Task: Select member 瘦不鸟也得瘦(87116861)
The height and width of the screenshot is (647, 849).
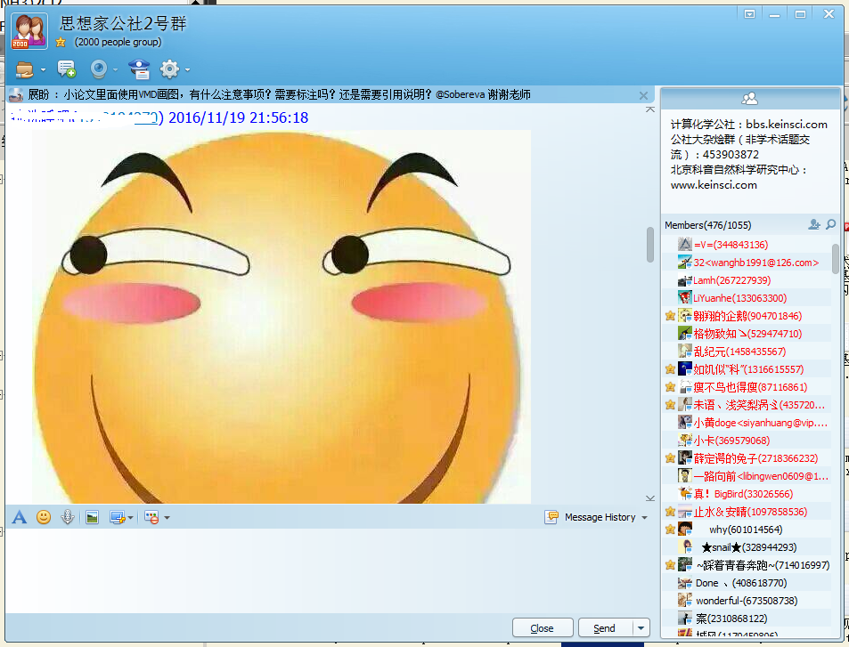Action: tap(747, 387)
